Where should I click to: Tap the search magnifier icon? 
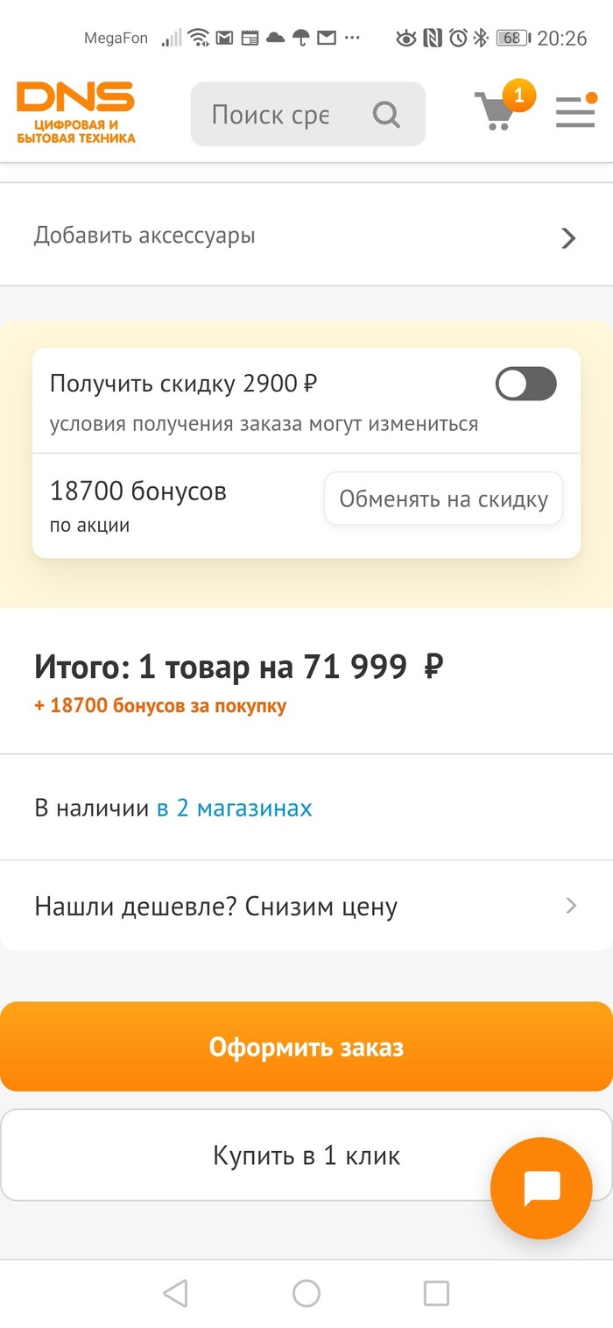pyautogui.click(x=385, y=114)
